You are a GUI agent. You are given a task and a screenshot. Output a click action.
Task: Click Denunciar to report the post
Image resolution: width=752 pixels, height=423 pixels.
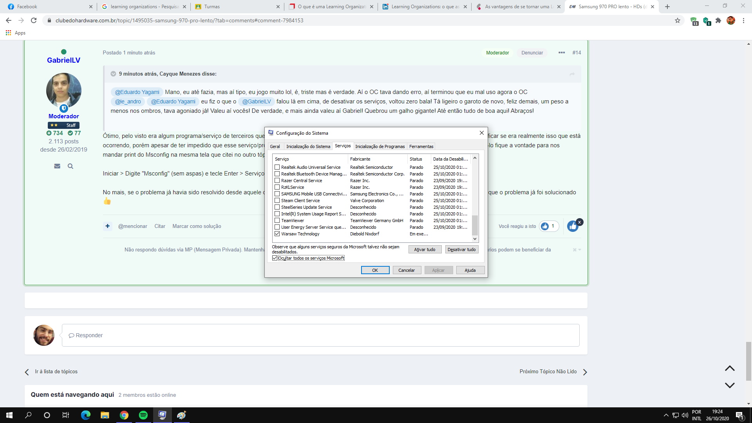[x=532, y=52]
